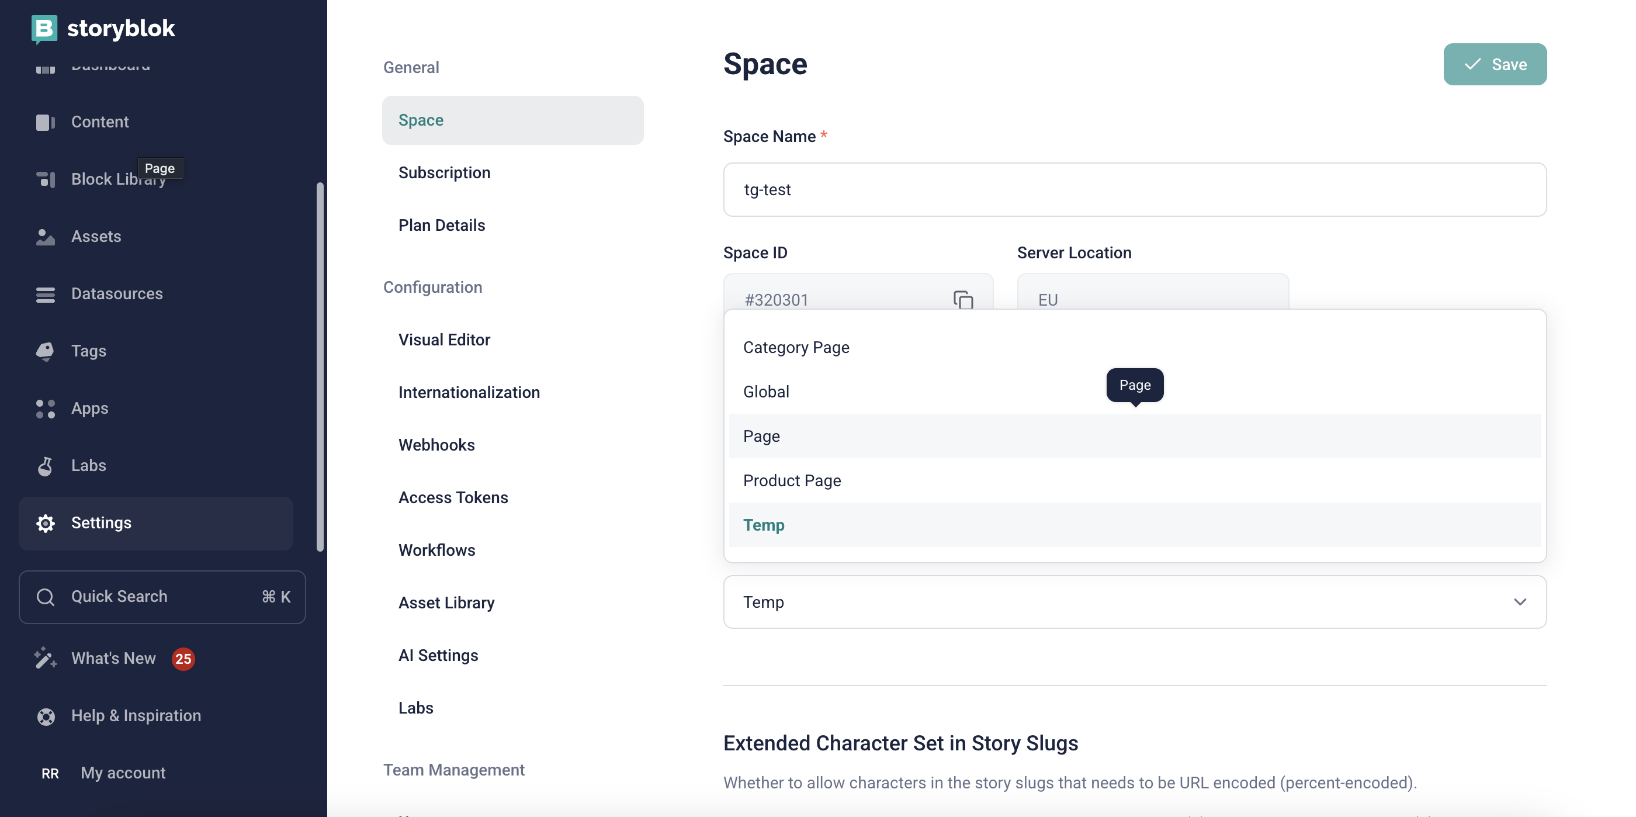Click Quick Search shortcut bar
This screenshot has width=1636, height=817.
pyautogui.click(x=162, y=597)
